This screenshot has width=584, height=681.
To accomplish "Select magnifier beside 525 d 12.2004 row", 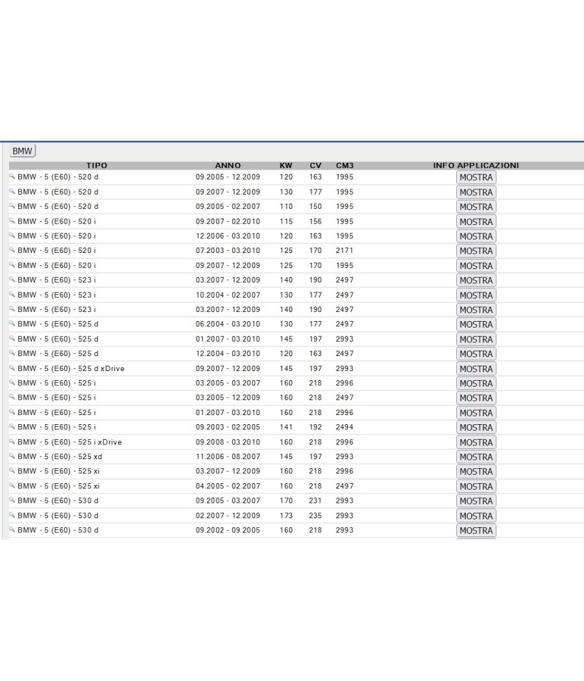I will click(x=12, y=353).
